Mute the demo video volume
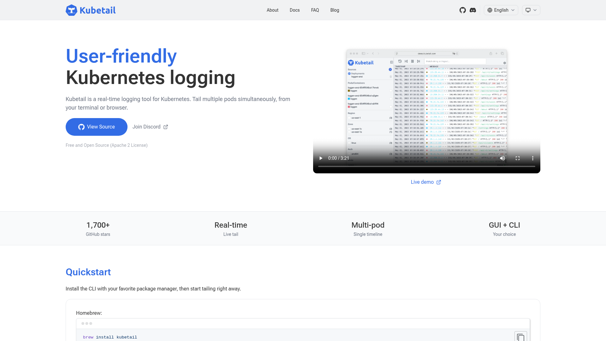 (x=502, y=158)
